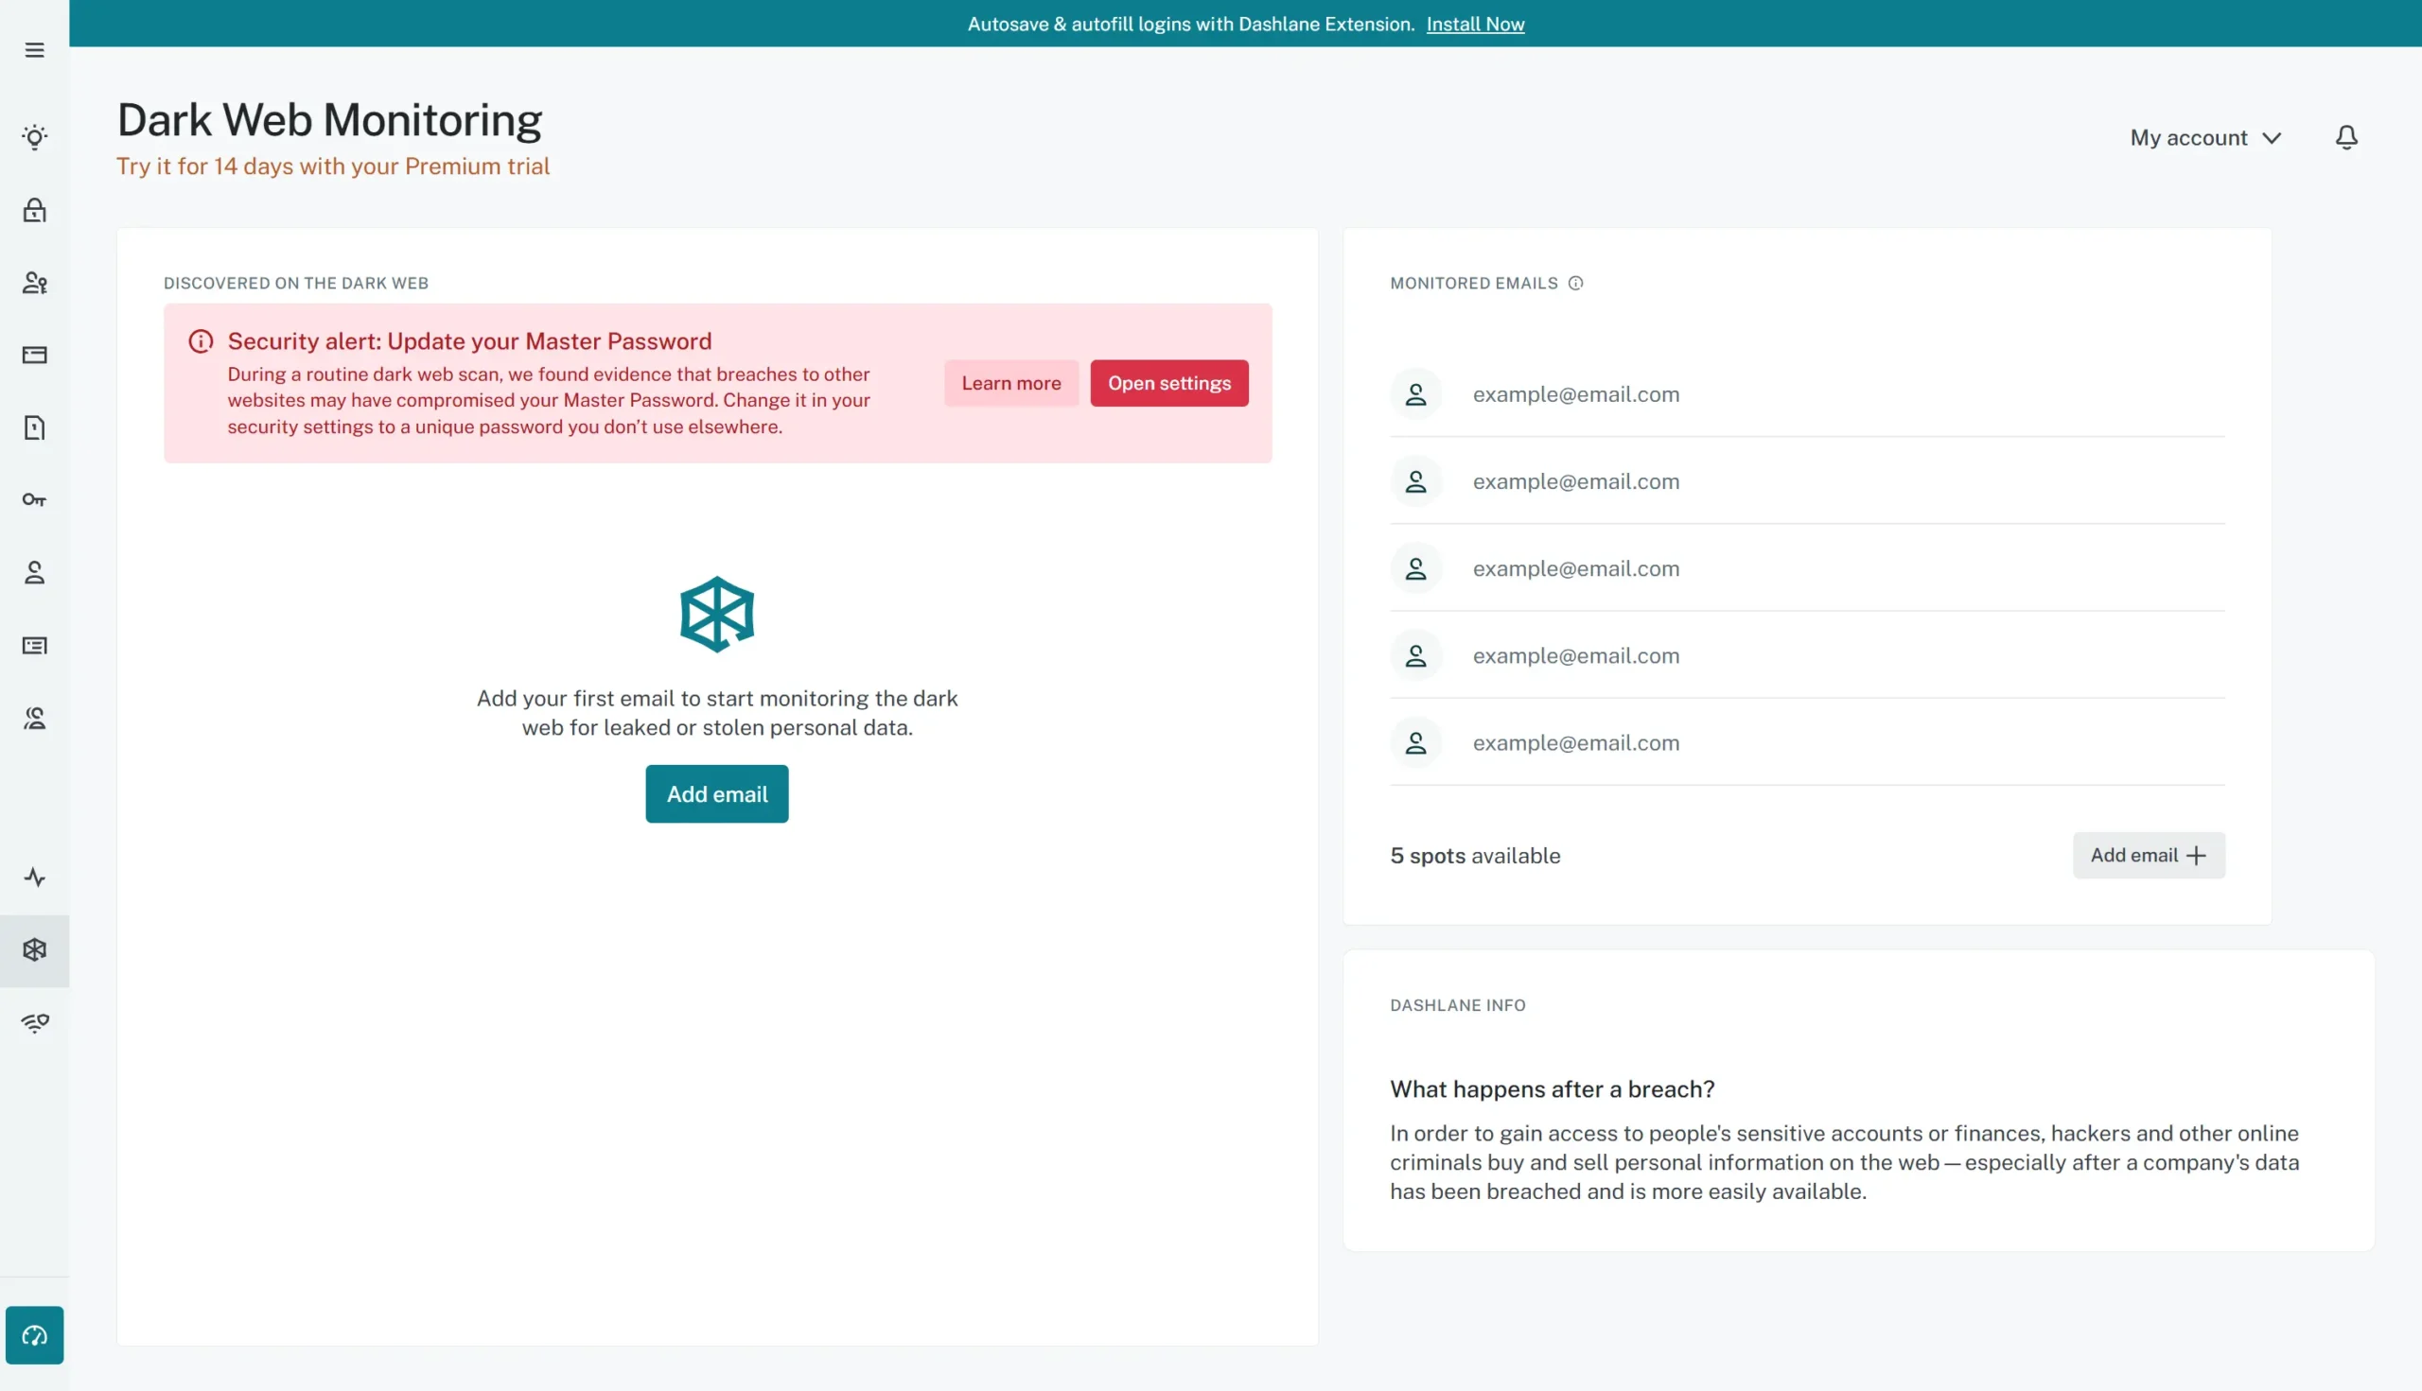Expand the sidebar with the hamburger menu

pyautogui.click(x=34, y=50)
